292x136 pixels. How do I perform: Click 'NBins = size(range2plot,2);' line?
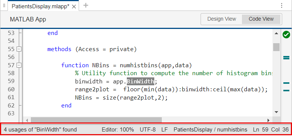122,98
